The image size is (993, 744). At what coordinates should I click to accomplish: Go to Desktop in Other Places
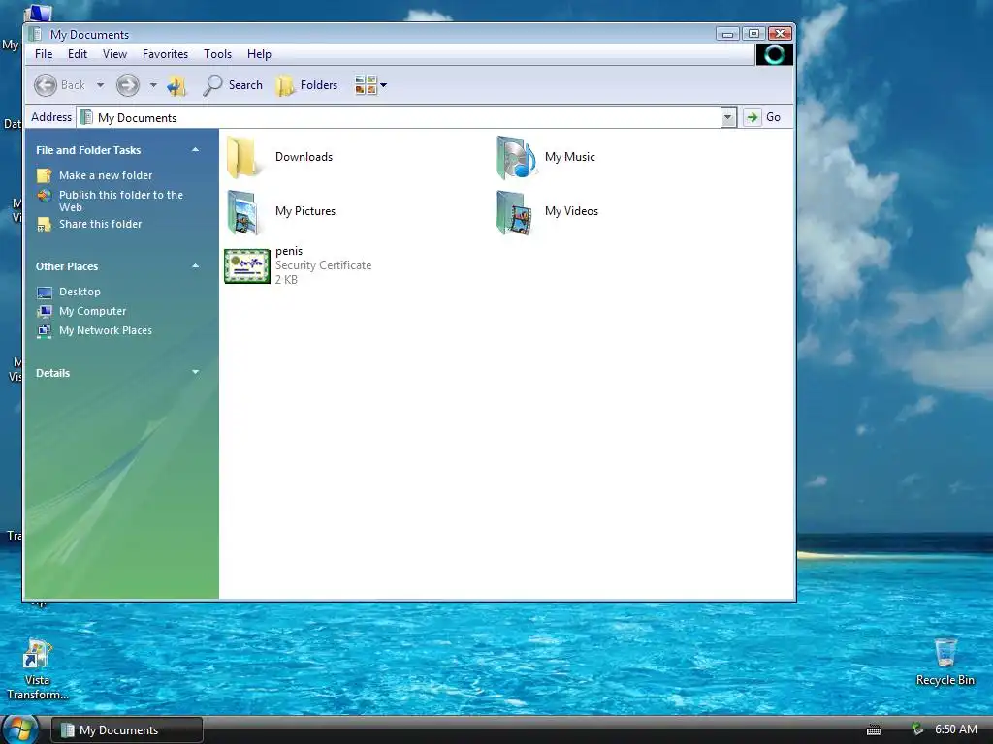click(80, 292)
